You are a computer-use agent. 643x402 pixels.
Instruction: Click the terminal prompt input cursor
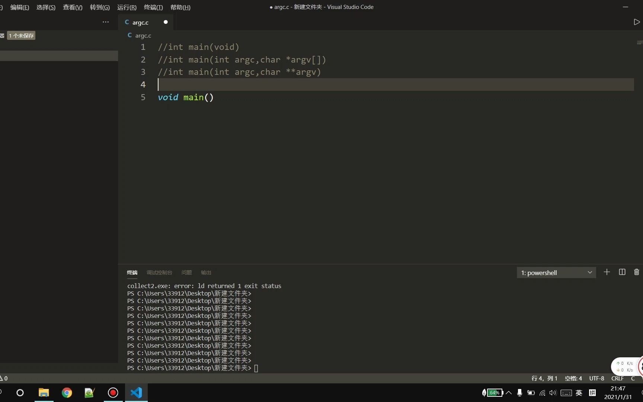click(256, 368)
